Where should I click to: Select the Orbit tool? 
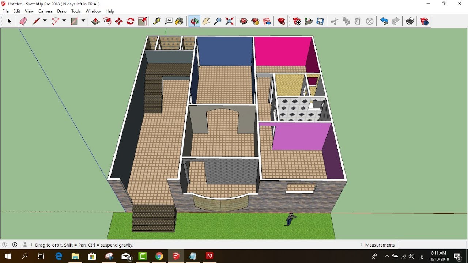(194, 22)
